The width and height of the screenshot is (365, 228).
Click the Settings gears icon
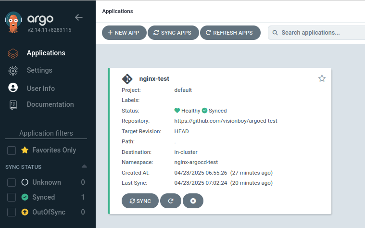[x=13, y=71]
